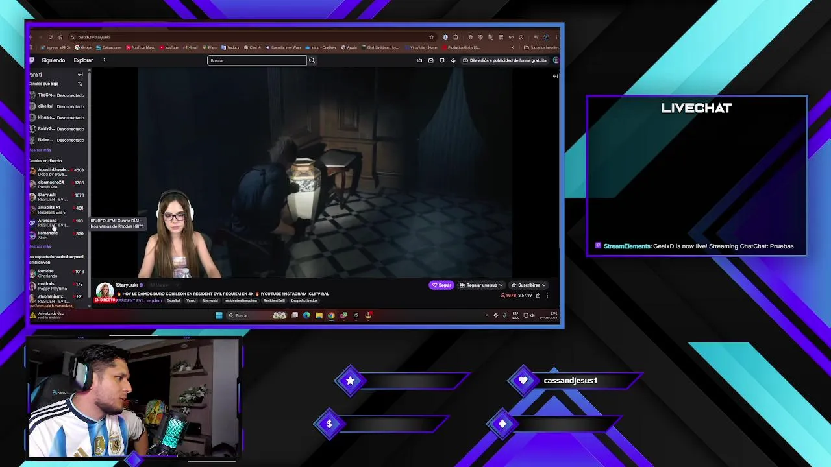Open File Explorer from the taskbar

(319, 316)
